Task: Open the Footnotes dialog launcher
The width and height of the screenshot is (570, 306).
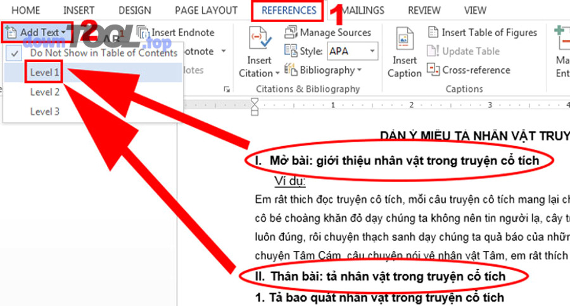Action: (227, 89)
